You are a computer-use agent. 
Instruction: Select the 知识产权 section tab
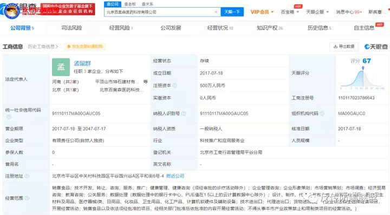click(x=270, y=28)
